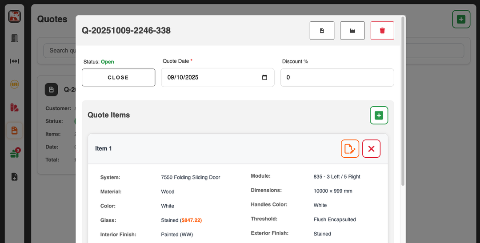Screen dimensions: 480x243
Task: Click the green Open status text
Action: [108, 62]
